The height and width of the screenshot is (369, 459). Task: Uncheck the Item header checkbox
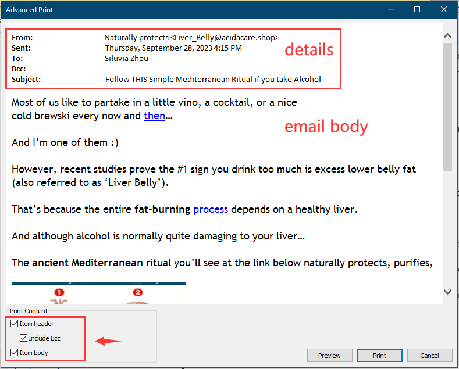click(15, 324)
